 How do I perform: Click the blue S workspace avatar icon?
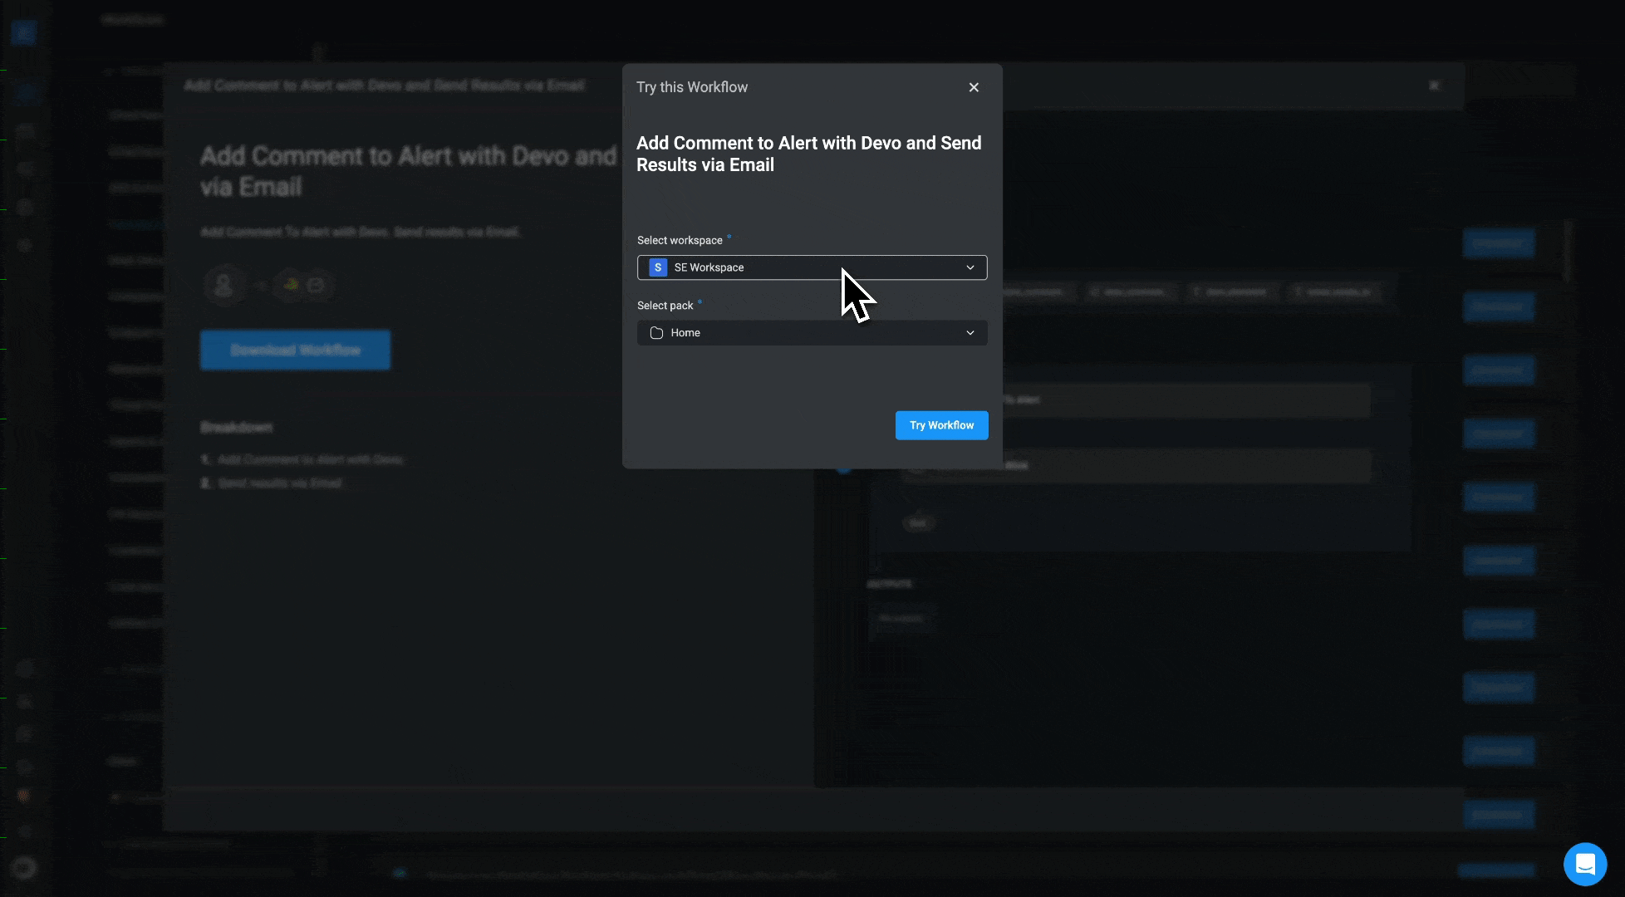tap(658, 267)
